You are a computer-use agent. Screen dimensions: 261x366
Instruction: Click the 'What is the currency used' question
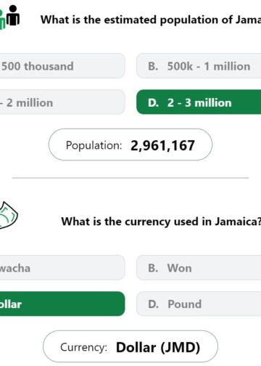point(161,221)
